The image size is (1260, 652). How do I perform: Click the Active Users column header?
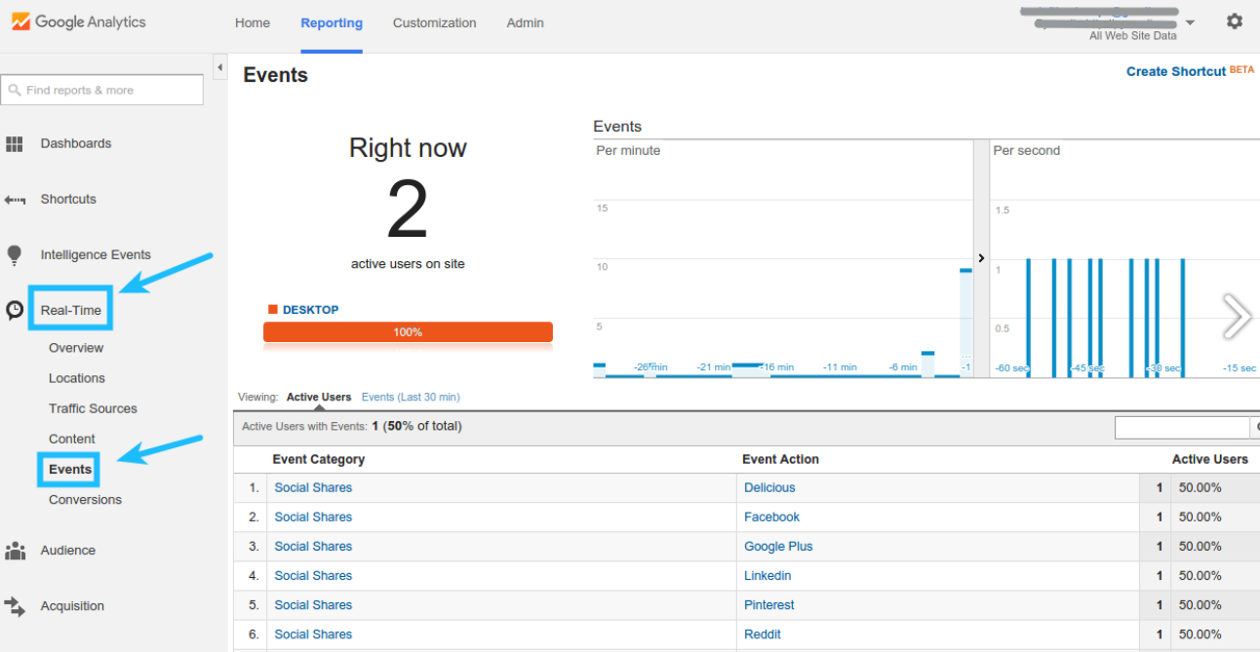(x=1210, y=459)
